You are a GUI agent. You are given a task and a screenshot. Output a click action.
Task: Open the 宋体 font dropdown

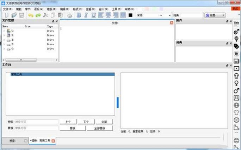pyautogui.click(x=161, y=15)
